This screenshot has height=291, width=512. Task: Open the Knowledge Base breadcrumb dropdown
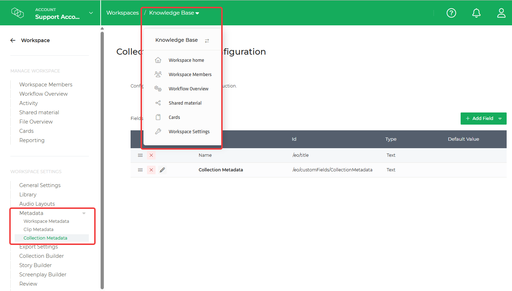click(174, 13)
